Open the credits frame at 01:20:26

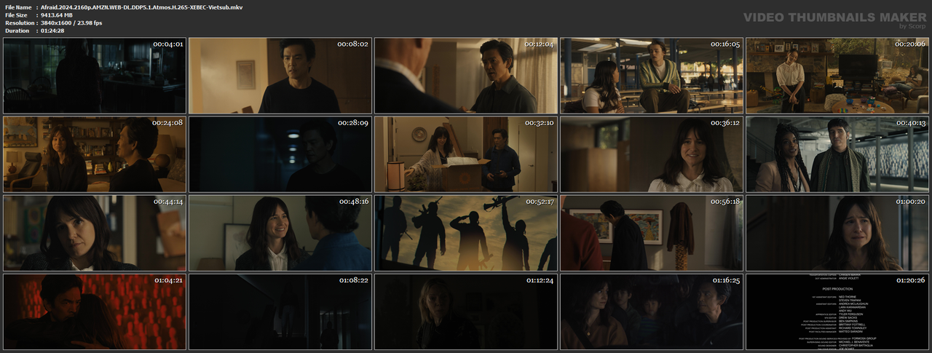pos(837,312)
